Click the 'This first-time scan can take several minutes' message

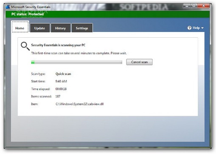point(79,53)
